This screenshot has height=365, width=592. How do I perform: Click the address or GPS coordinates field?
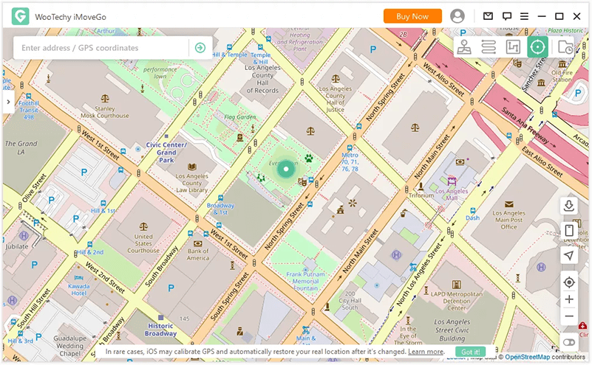[102, 48]
